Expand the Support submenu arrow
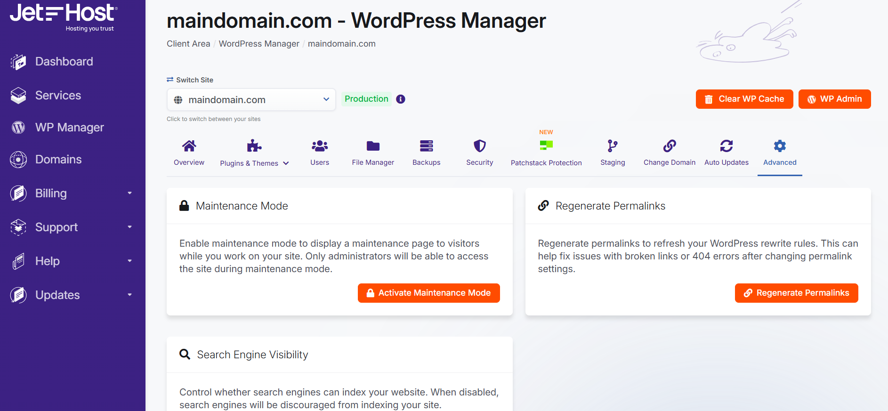Screen dimensions: 888x411 point(129,227)
